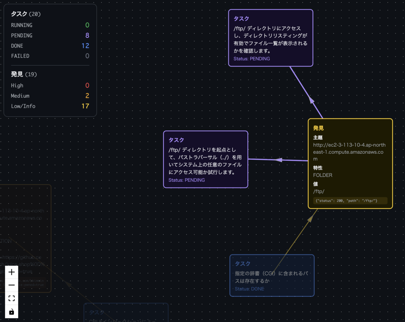Select the /ftp/ directory listing task node
The height and width of the screenshot is (322, 405).
coord(271,38)
